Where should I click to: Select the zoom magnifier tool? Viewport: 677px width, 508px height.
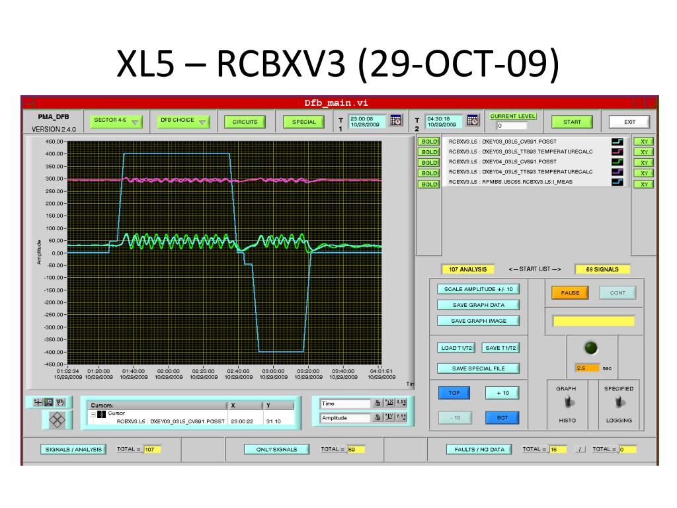click(49, 402)
